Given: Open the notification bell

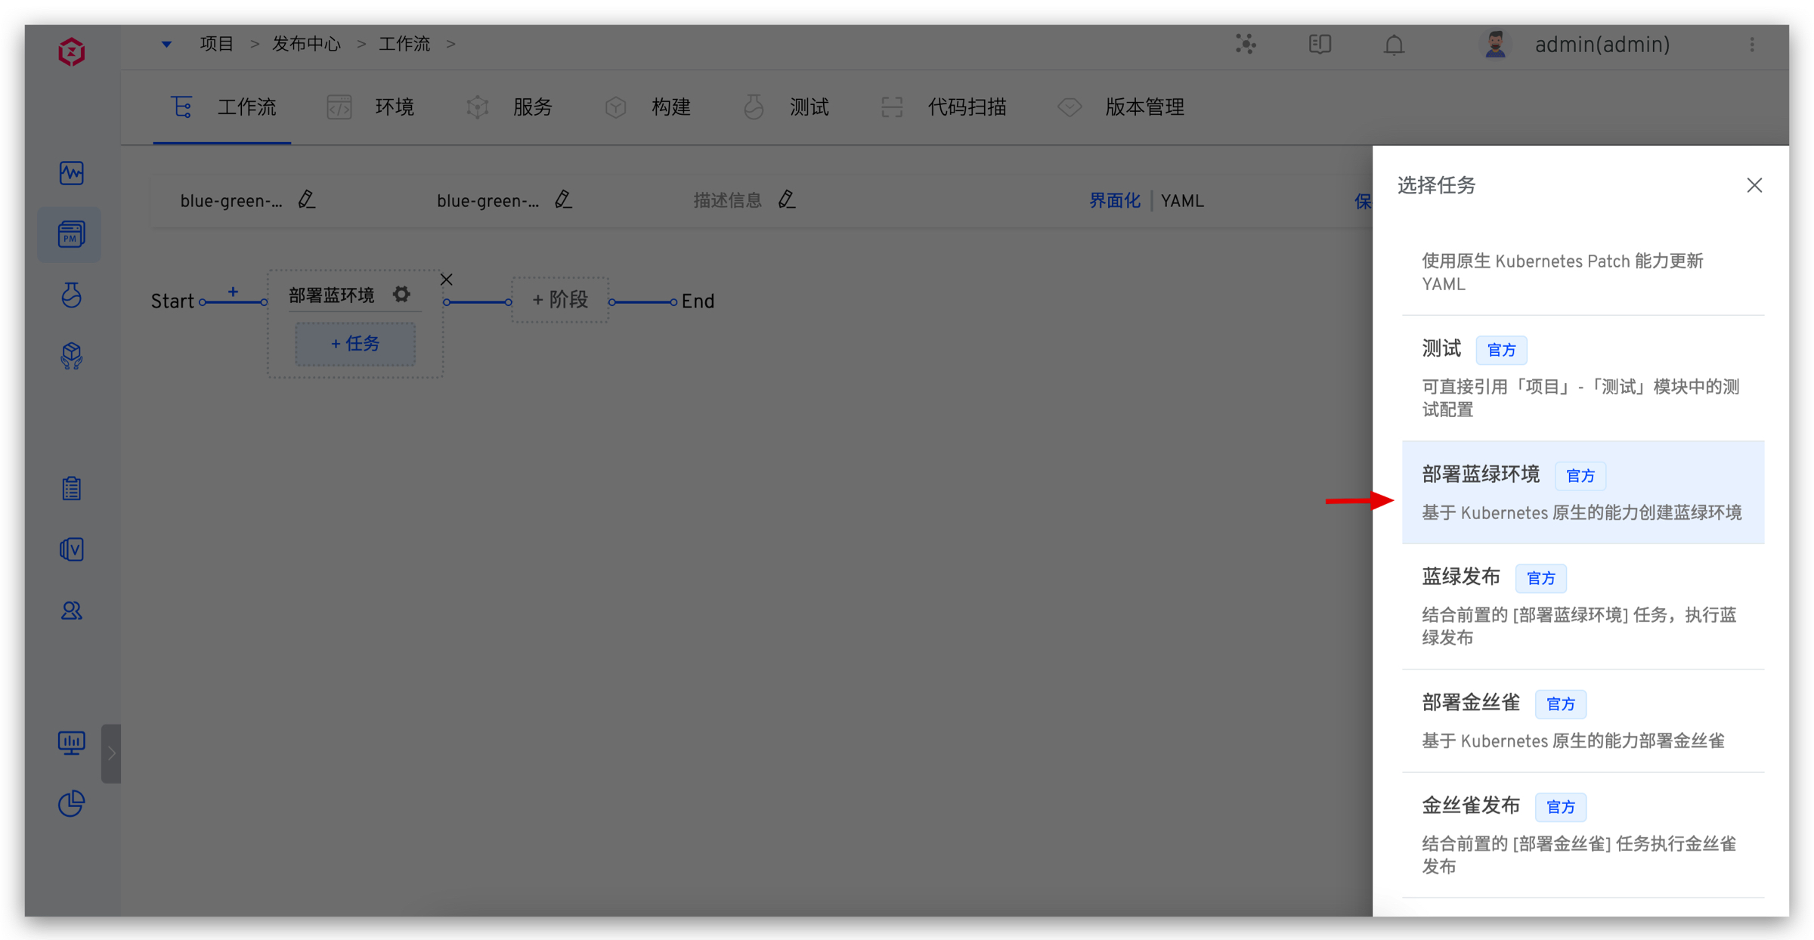Looking at the screenshot, I should pyautogui.click(x=1394, y=45).
